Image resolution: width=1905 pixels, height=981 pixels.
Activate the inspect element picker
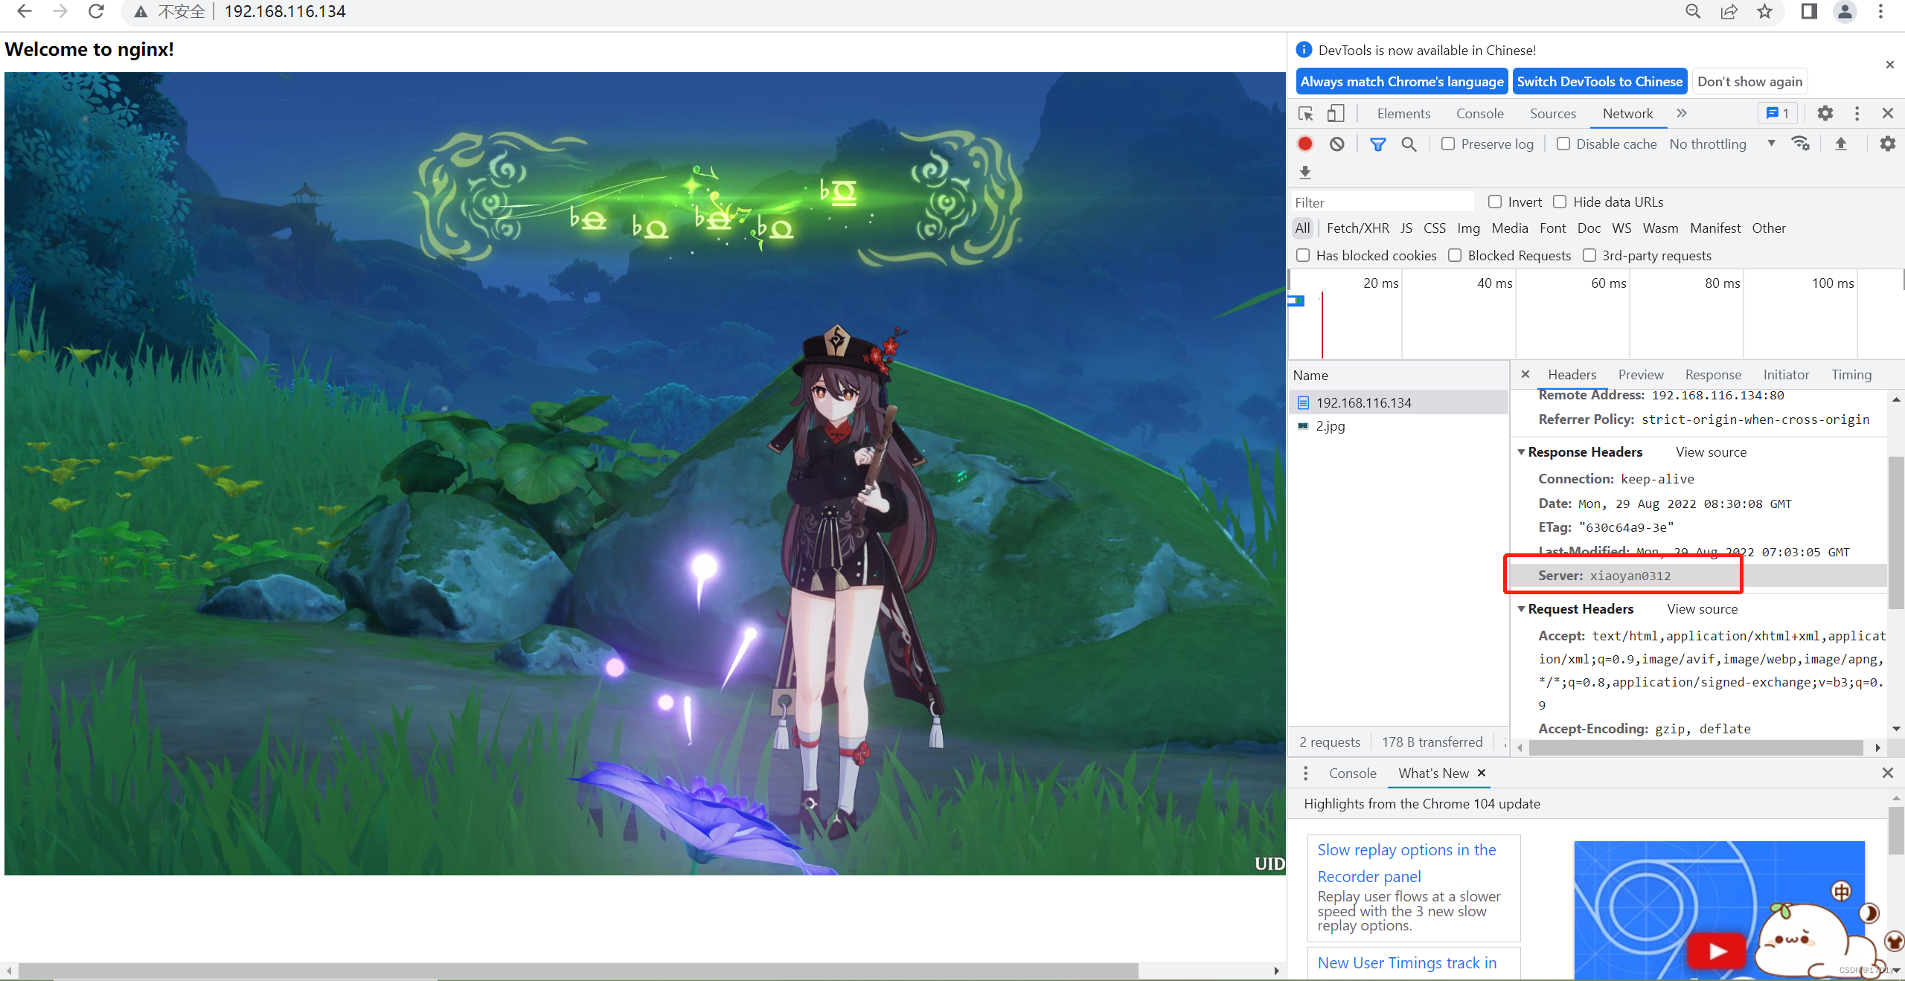(1305, 113)
